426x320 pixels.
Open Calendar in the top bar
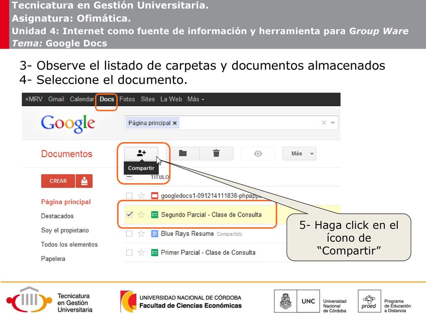point(82,99)
